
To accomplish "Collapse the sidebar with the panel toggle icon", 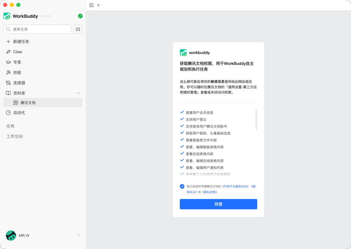I will pos(91,5).
